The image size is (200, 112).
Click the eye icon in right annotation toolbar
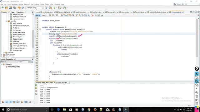197,74
